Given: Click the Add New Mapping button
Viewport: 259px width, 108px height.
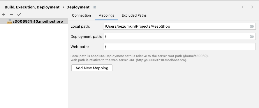Looking at the screenshot, I should click(92, 68).
